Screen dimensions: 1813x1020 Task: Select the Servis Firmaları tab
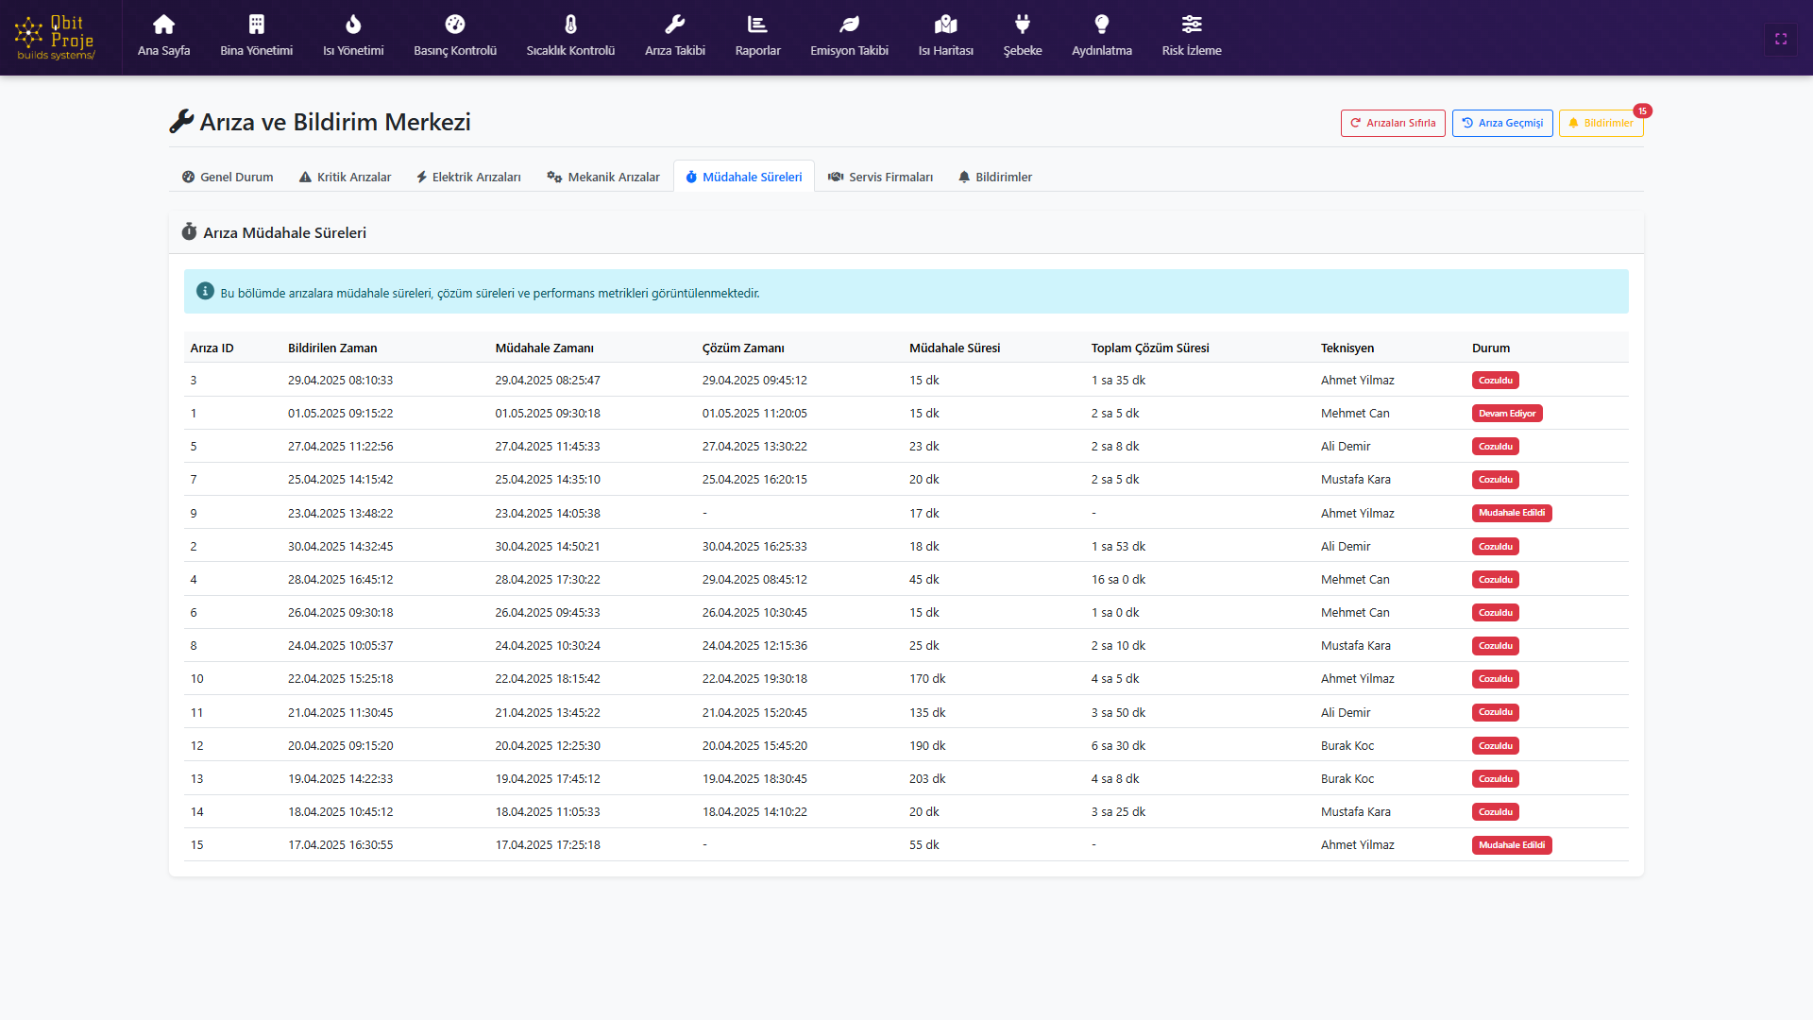880,177
